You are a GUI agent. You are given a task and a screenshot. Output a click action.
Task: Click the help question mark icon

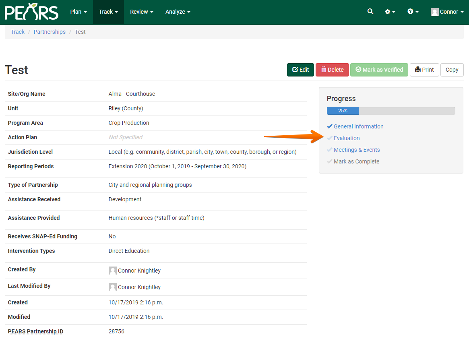pos(411,12)
